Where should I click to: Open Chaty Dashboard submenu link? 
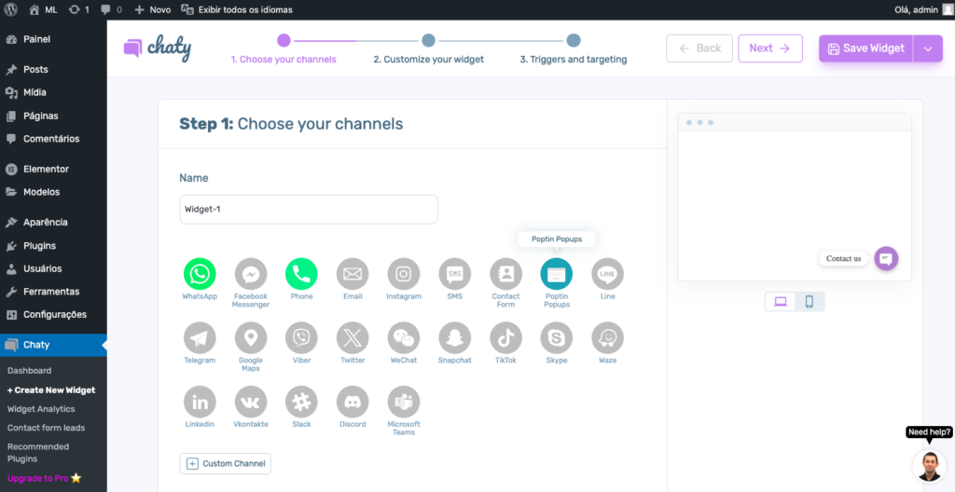tap(29, 370)
